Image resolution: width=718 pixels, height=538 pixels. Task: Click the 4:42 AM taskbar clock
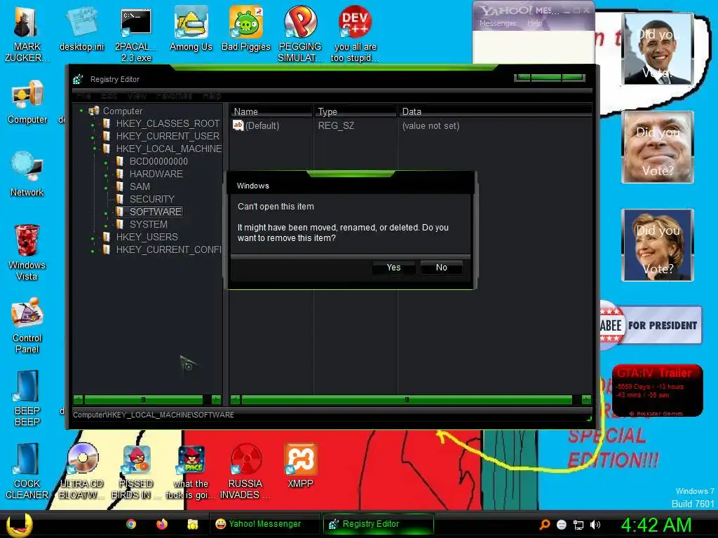[x=656, y=525]
